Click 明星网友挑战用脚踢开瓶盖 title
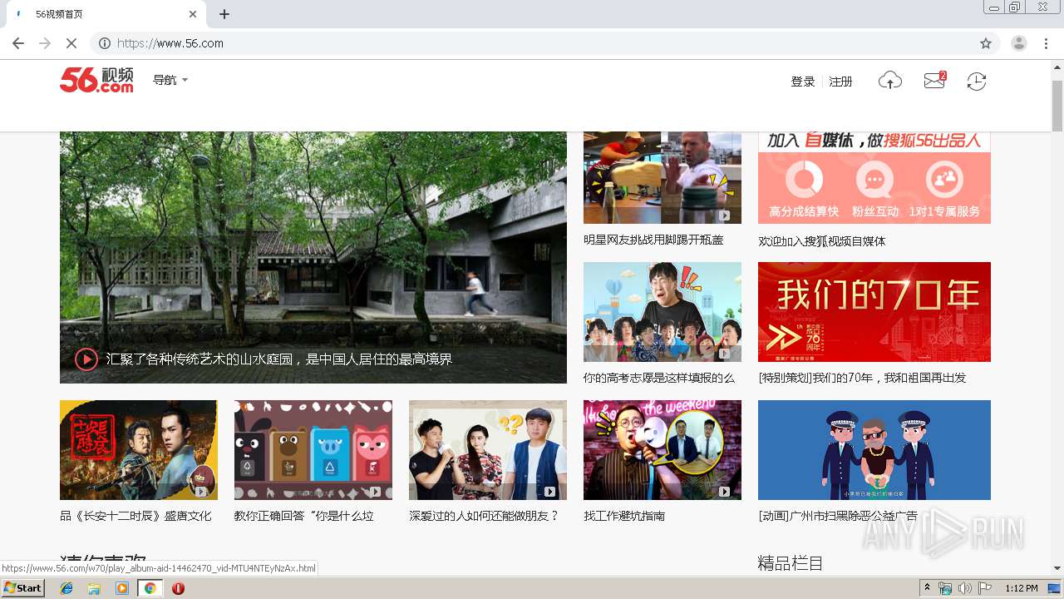1064x599 pixels. pos(653,240)
